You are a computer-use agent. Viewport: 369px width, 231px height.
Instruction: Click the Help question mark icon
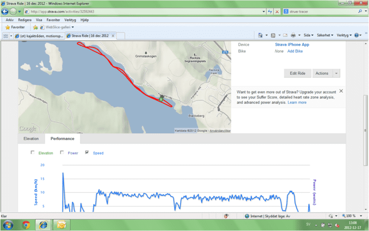tap(357, 35)
